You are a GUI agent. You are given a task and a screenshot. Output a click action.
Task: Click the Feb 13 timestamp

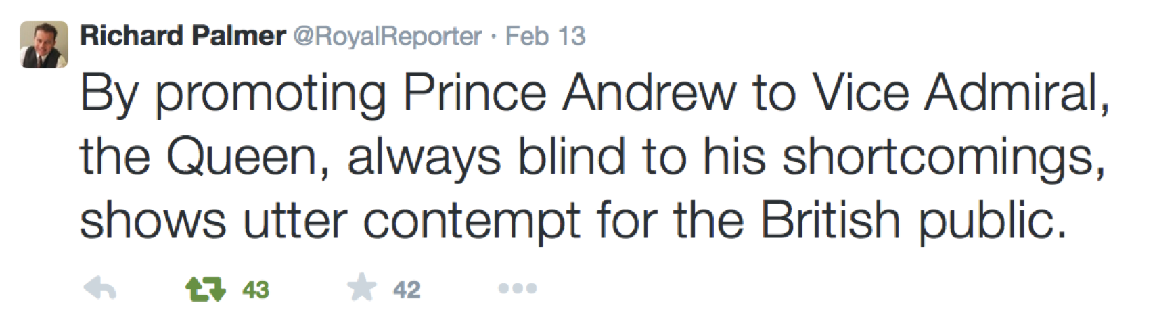(545, 36)
